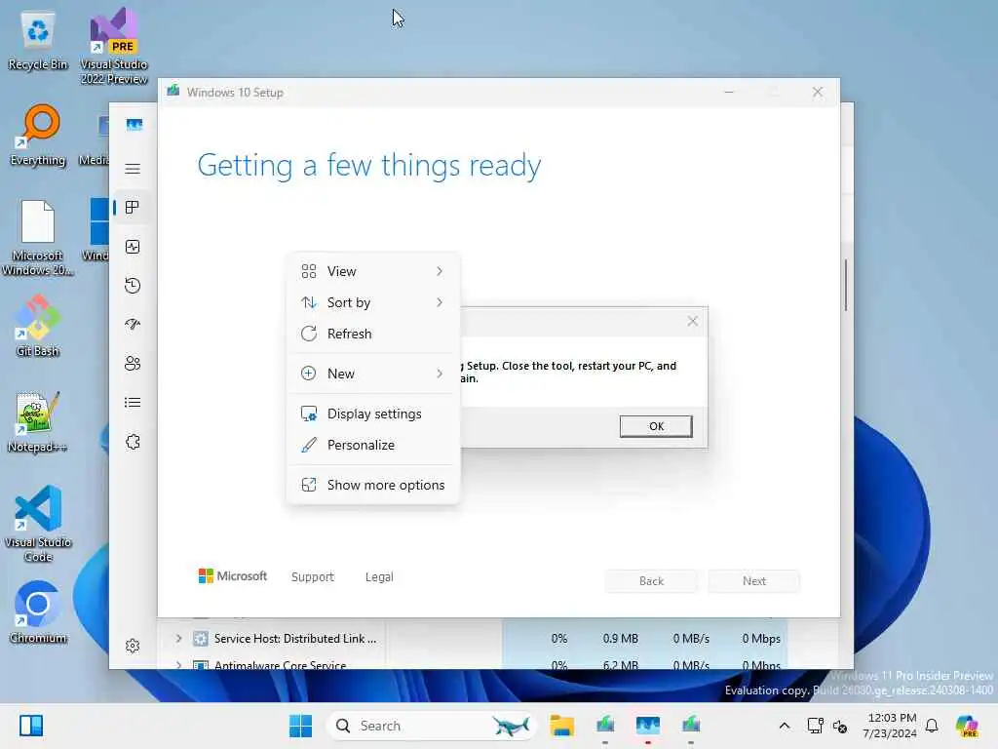The image size is (998, 749).
Task: Show hidden tray icons chevron
Action: click(785, 726)
